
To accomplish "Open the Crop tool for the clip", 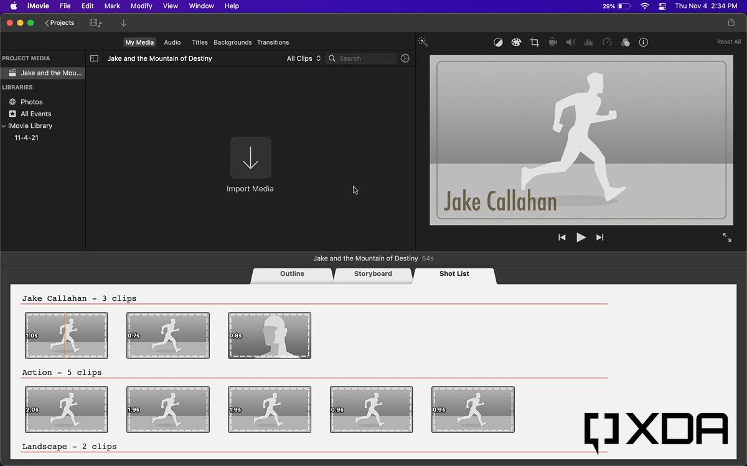I will coord(534,42).
